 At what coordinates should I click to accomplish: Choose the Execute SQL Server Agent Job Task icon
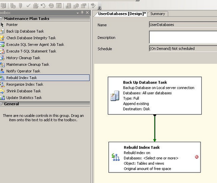tap(2, 45)
